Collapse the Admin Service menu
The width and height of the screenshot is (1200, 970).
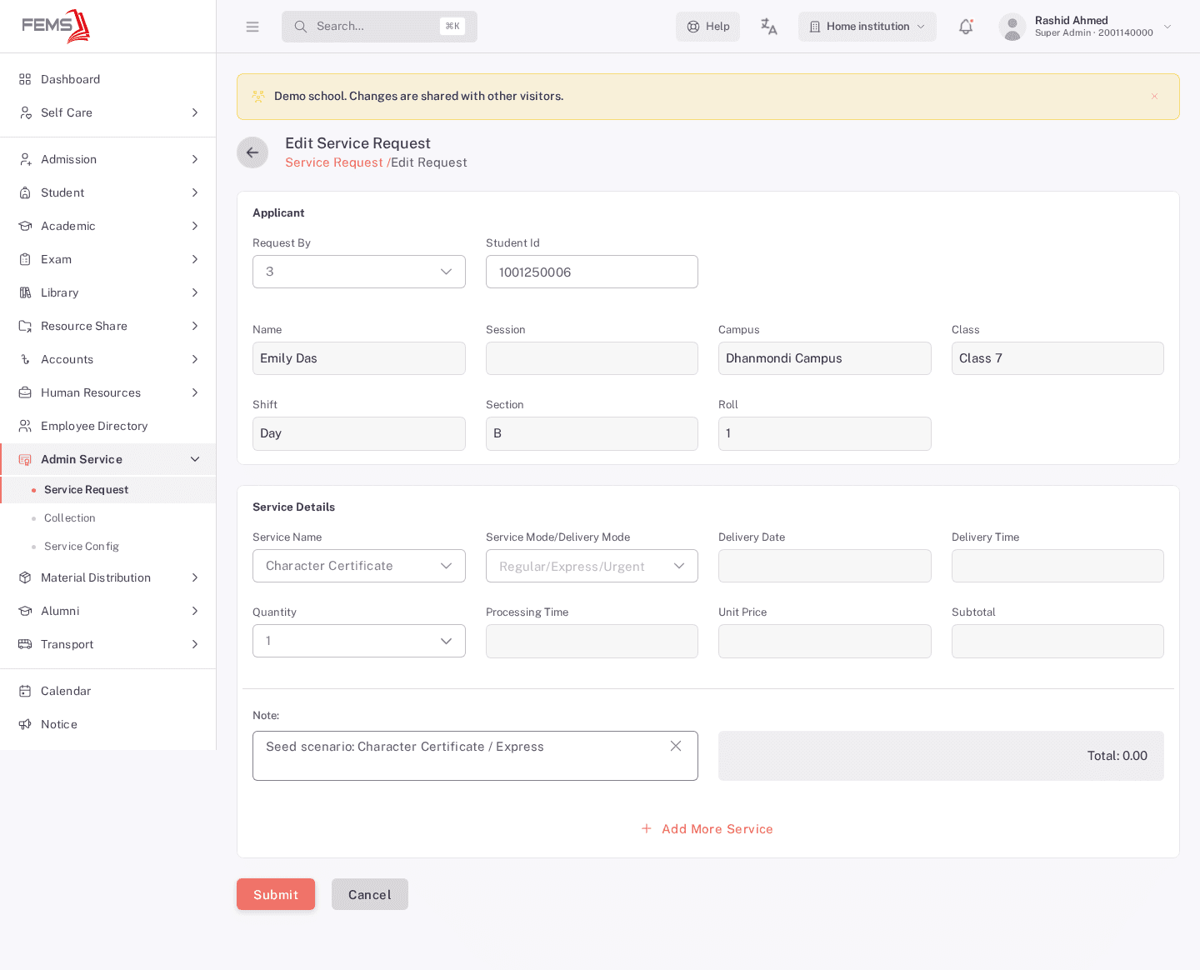[x=108, y=459]
